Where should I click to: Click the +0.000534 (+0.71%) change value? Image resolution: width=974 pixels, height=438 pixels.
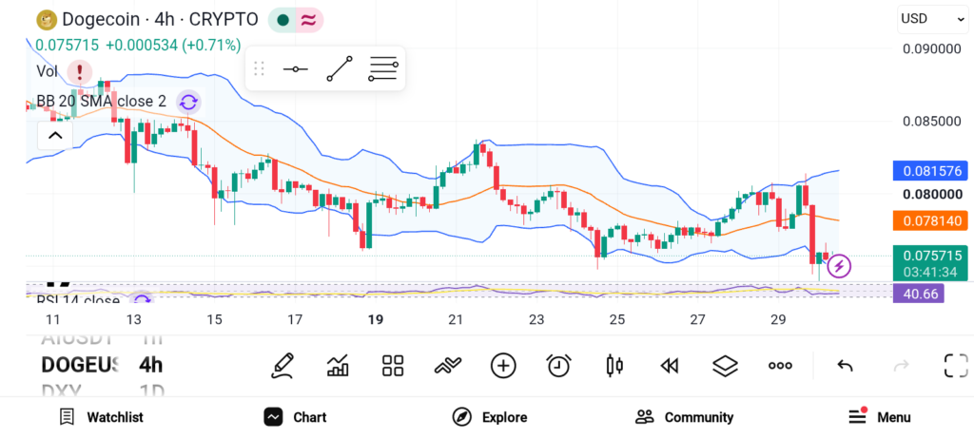point(173,45)
